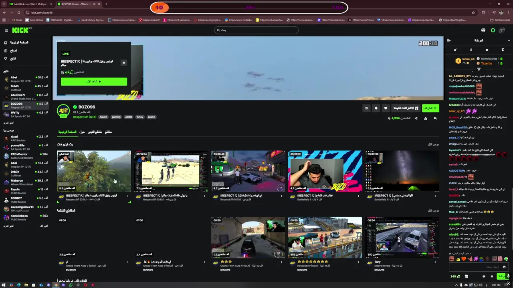Expand the gift leaderboard chevron
Screen dimensions: 513x288
tap(479, 69)
